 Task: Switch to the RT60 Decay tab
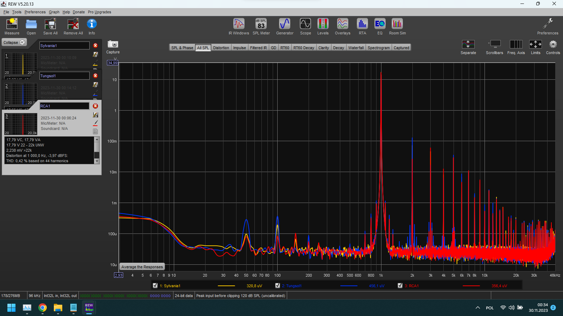304,48
